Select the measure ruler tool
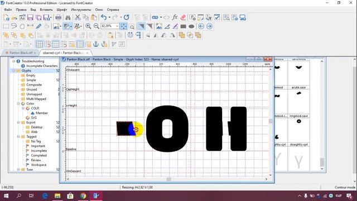 30,26
